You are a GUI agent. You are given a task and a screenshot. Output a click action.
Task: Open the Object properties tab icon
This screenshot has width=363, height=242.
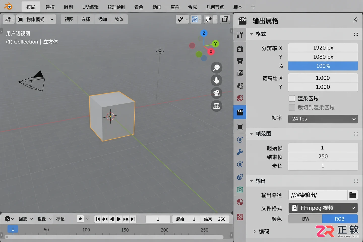click(240, 127)
